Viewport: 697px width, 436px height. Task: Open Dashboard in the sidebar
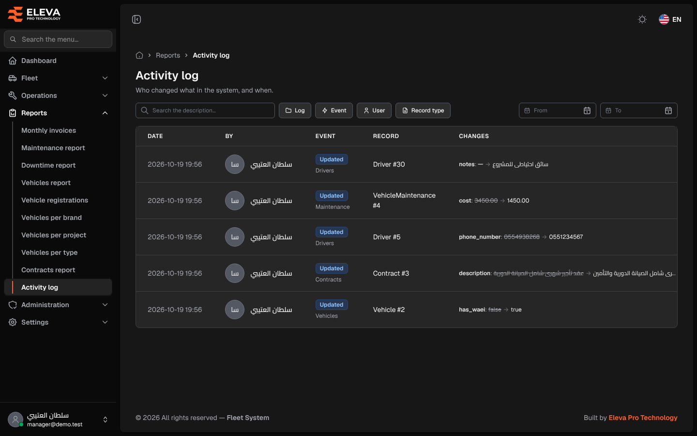58,61
